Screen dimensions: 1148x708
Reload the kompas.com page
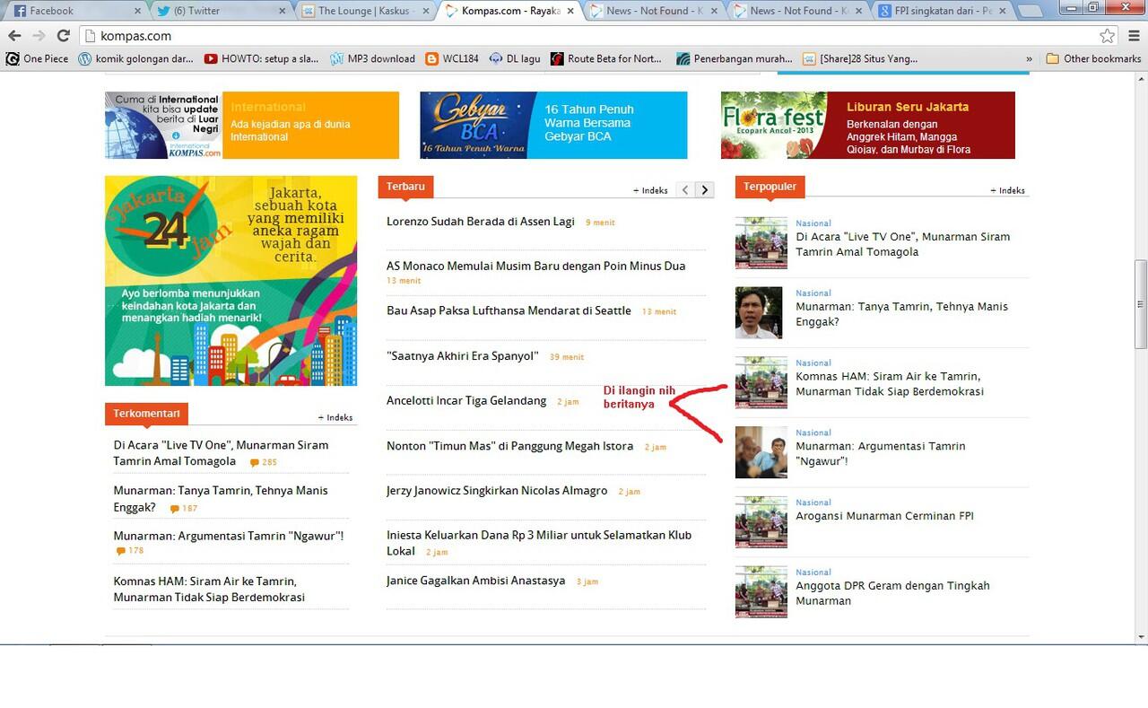click(63, 36)
